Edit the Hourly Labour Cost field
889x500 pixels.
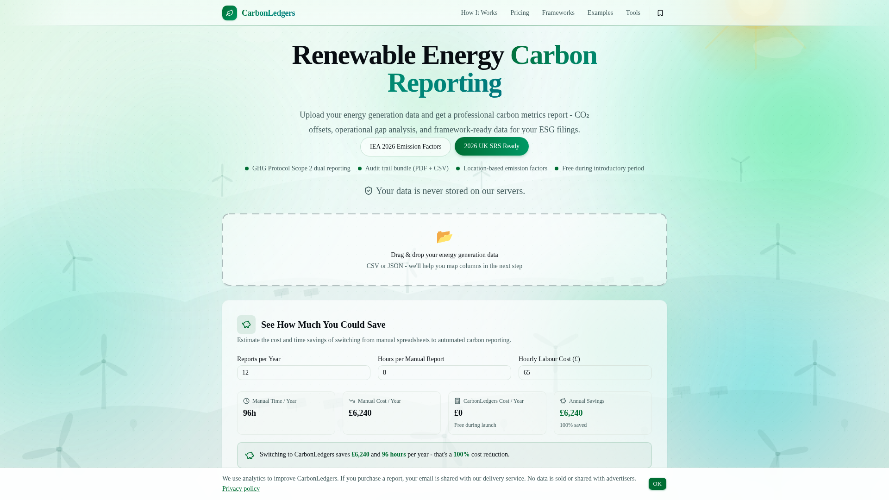coord(585,372)
